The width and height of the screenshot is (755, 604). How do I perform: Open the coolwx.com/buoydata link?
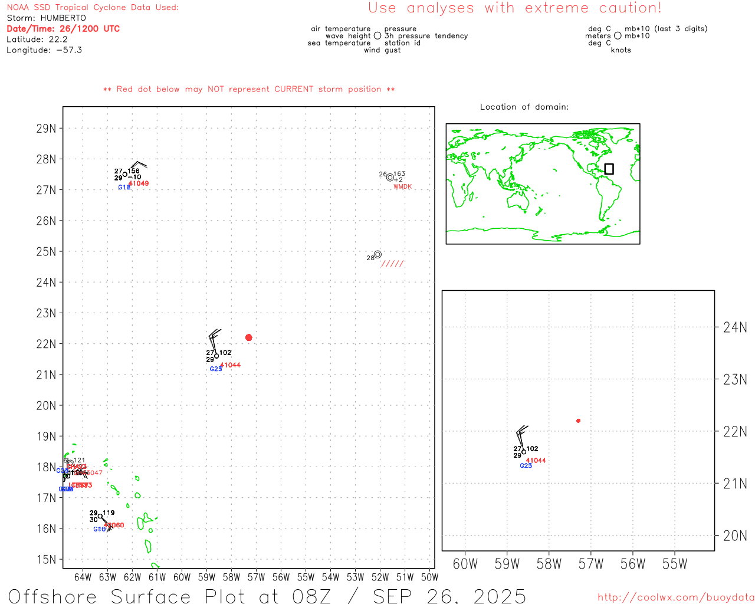tap(676, 597)
